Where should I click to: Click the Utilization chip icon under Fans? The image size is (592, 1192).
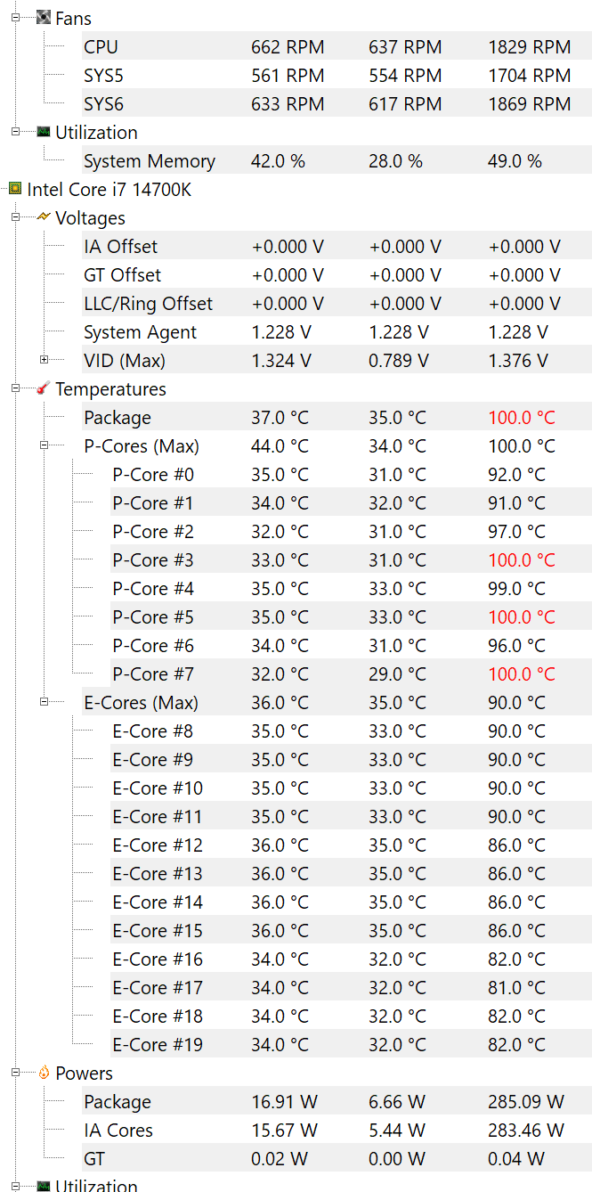44,132
